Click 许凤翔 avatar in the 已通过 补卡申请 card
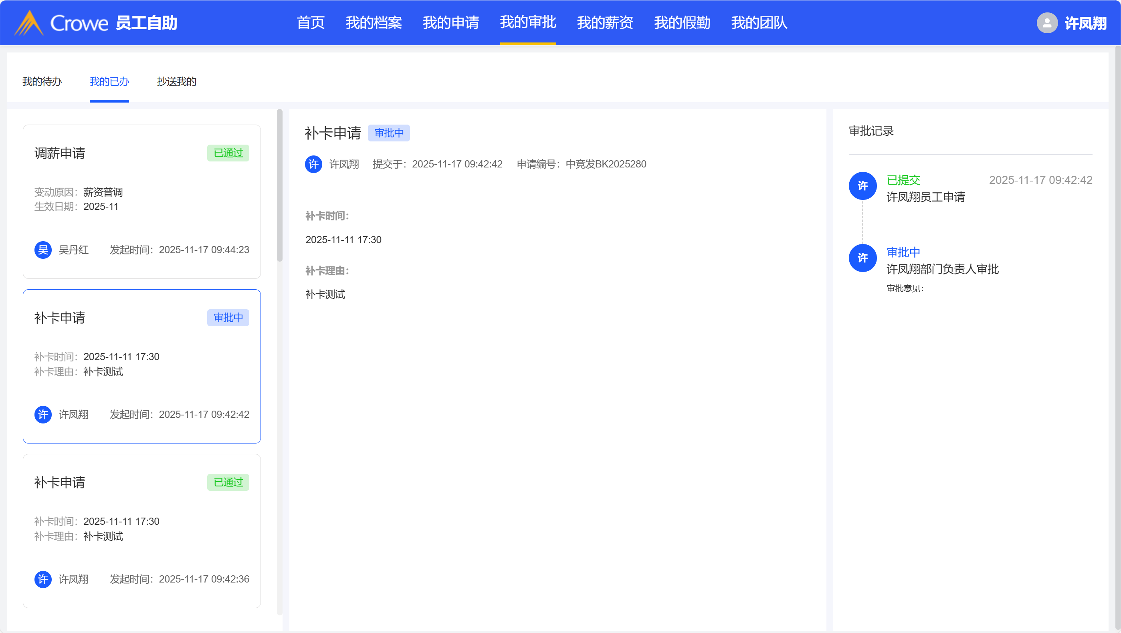The image size is (1121, 633). point(42,579)
